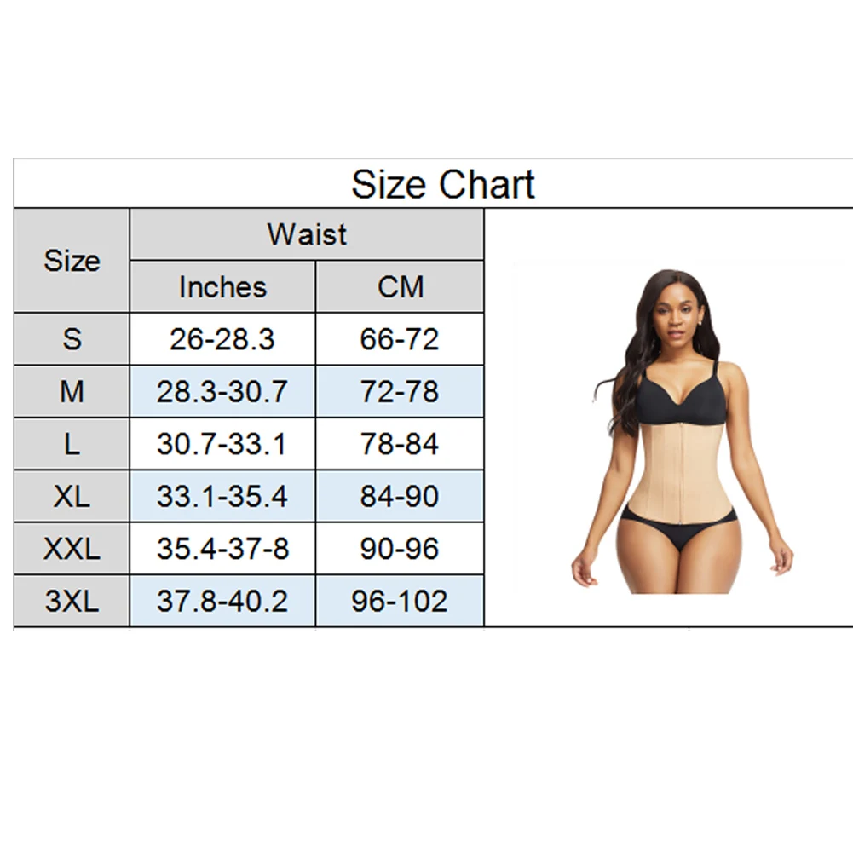Click the 37.8-40.2 inches cell

pyautogui.click(x=222, y=602)
